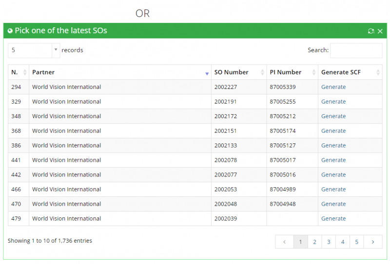Go to next page using right chevron
The height and width of the screenshot is (264, 390).
373,242
